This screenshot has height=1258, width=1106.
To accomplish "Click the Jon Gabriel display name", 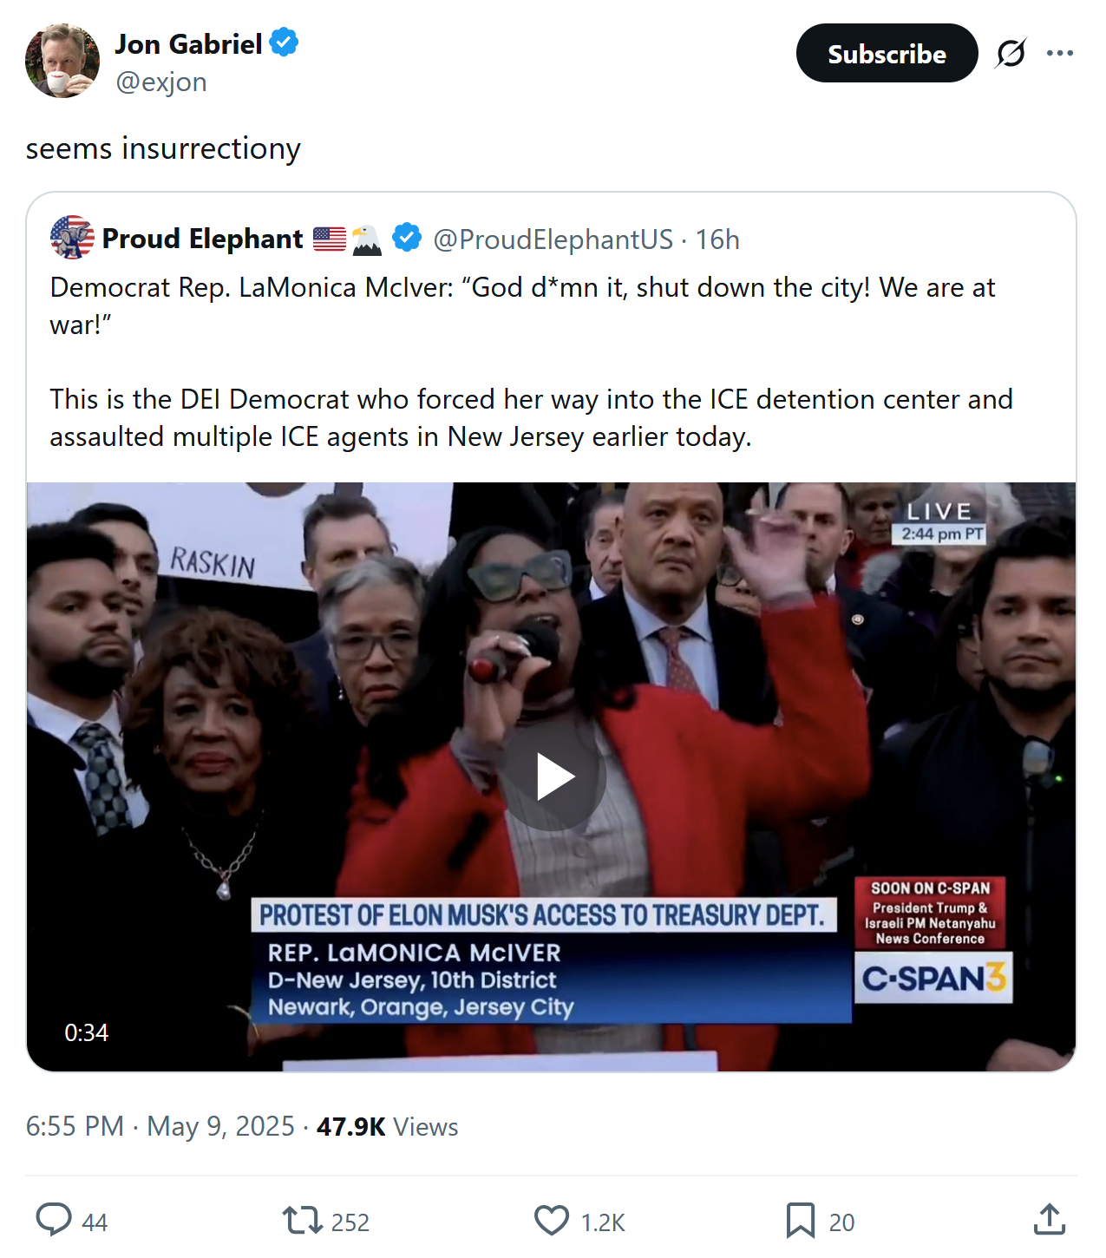I will [x=188, y=43].
